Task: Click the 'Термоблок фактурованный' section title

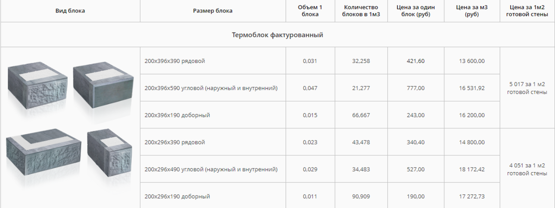Action: pos(277,35)
